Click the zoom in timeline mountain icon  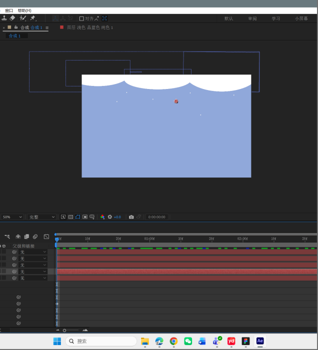point(85,330)
